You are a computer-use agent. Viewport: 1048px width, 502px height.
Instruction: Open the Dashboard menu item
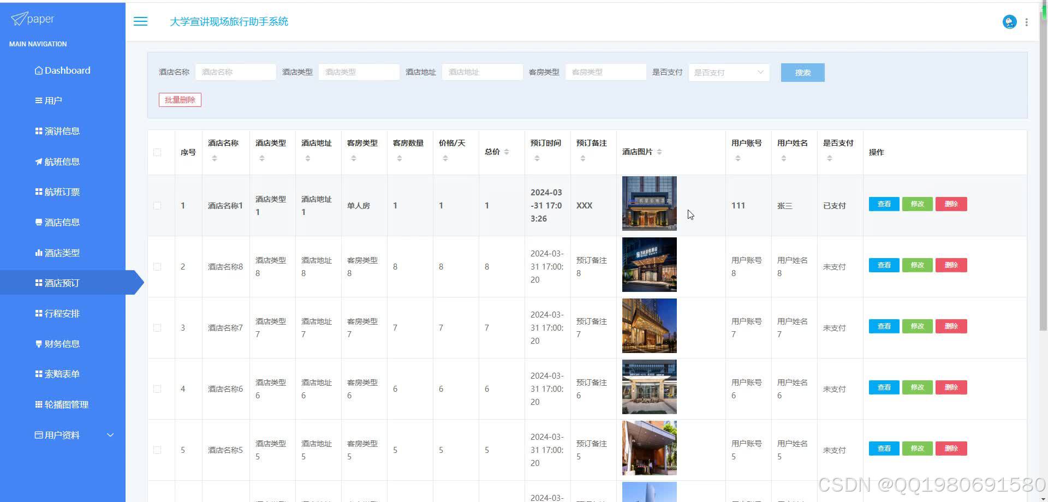pyautogui.click(x=63, y=70)
